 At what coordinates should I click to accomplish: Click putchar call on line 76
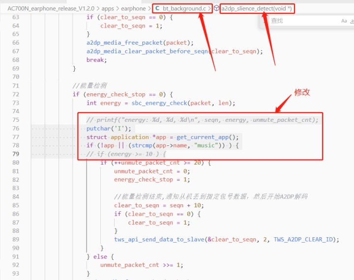[x=98, y=128]
